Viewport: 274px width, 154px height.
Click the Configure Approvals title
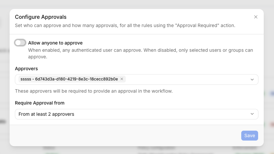point(41,17)
